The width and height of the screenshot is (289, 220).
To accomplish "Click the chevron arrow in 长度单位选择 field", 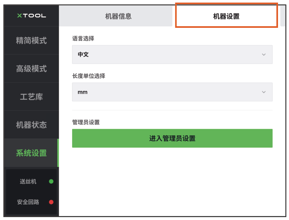I will click(264, 92).
